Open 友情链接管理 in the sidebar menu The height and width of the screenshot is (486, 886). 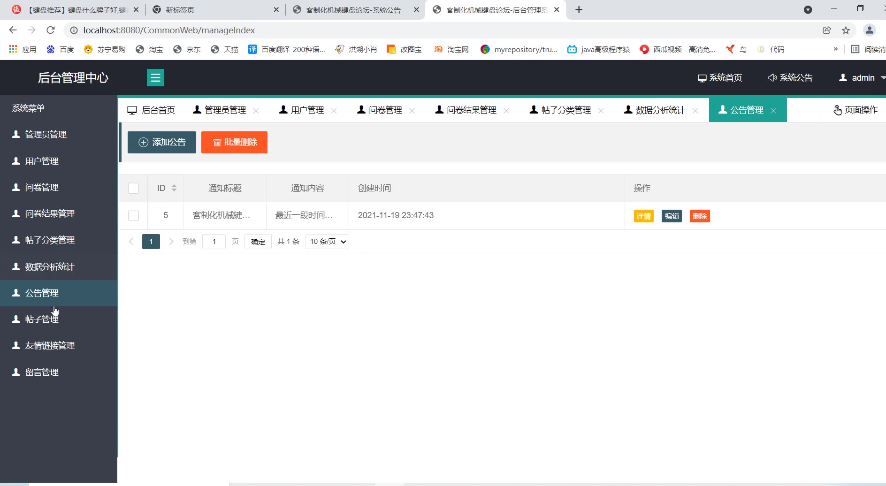pyautogui.click(x=59, y=345)
